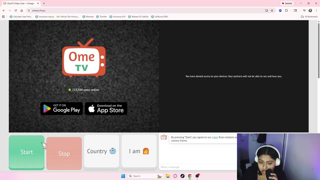Image resolution: width=320 pixels, height=180 pixels.
Task: Click the Gemini button
Action: [287, 3]
